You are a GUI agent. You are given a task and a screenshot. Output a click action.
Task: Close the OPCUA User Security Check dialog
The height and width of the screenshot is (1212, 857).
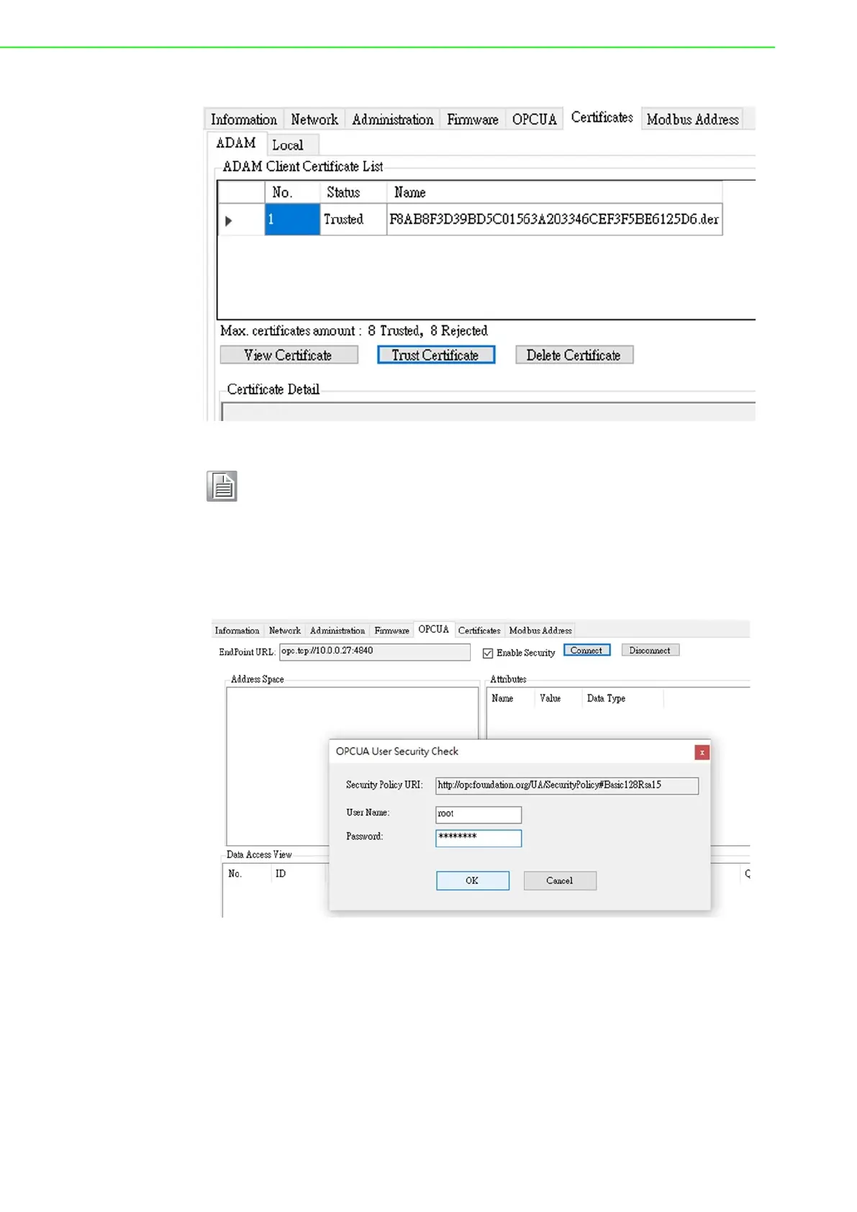tap(702, 752)
